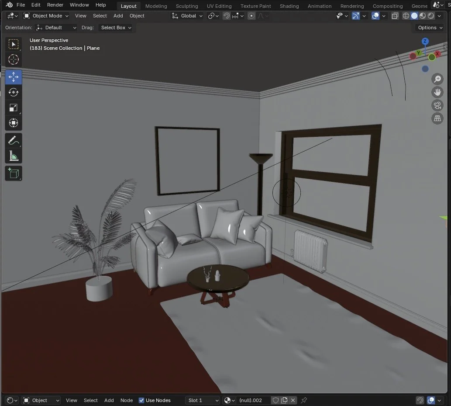Pin the shader editor material with pin icon
The image size is (451, 406).
pos(304,400)
